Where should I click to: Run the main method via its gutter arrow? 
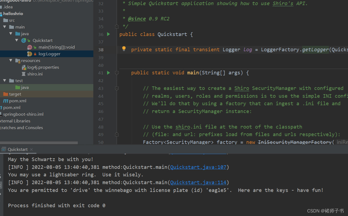pyautogui.click(x=109, y=73)
